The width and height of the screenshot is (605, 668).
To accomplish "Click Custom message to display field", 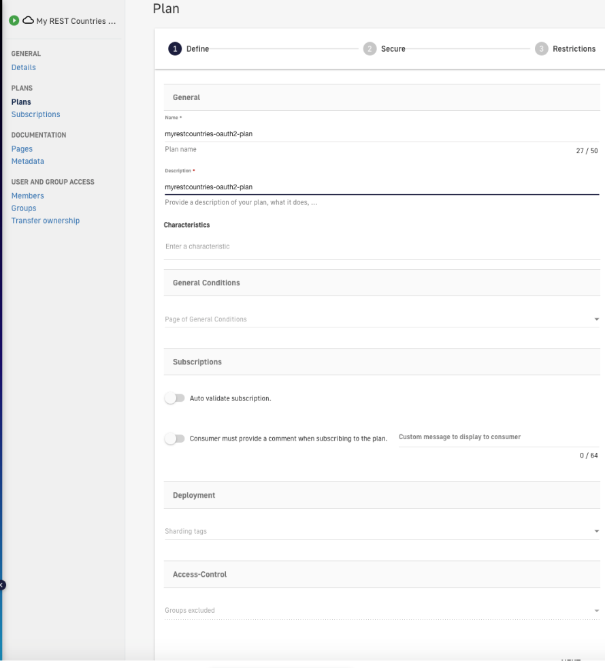I will (497, 437).
